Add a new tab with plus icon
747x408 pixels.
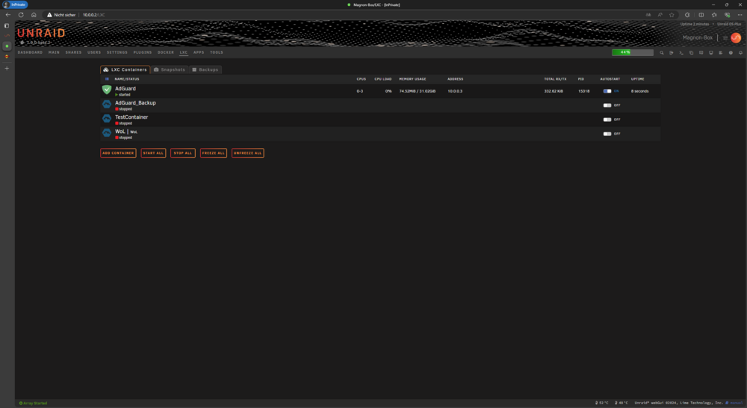(7, 68)
